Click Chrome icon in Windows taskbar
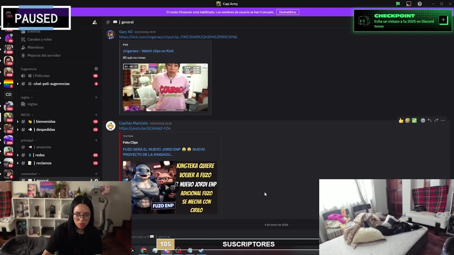 pyautogui.click(x=144, y=251)
